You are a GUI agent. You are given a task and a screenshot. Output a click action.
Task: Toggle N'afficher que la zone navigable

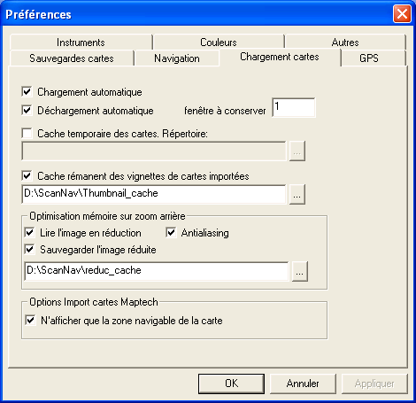[x=30, y=321]
